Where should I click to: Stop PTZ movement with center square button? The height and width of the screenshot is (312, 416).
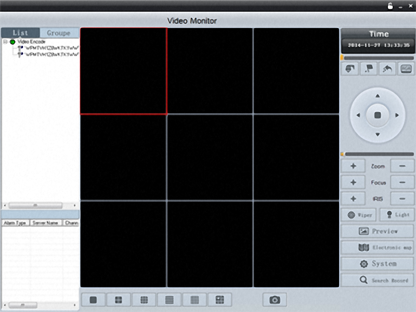point(378,115)
